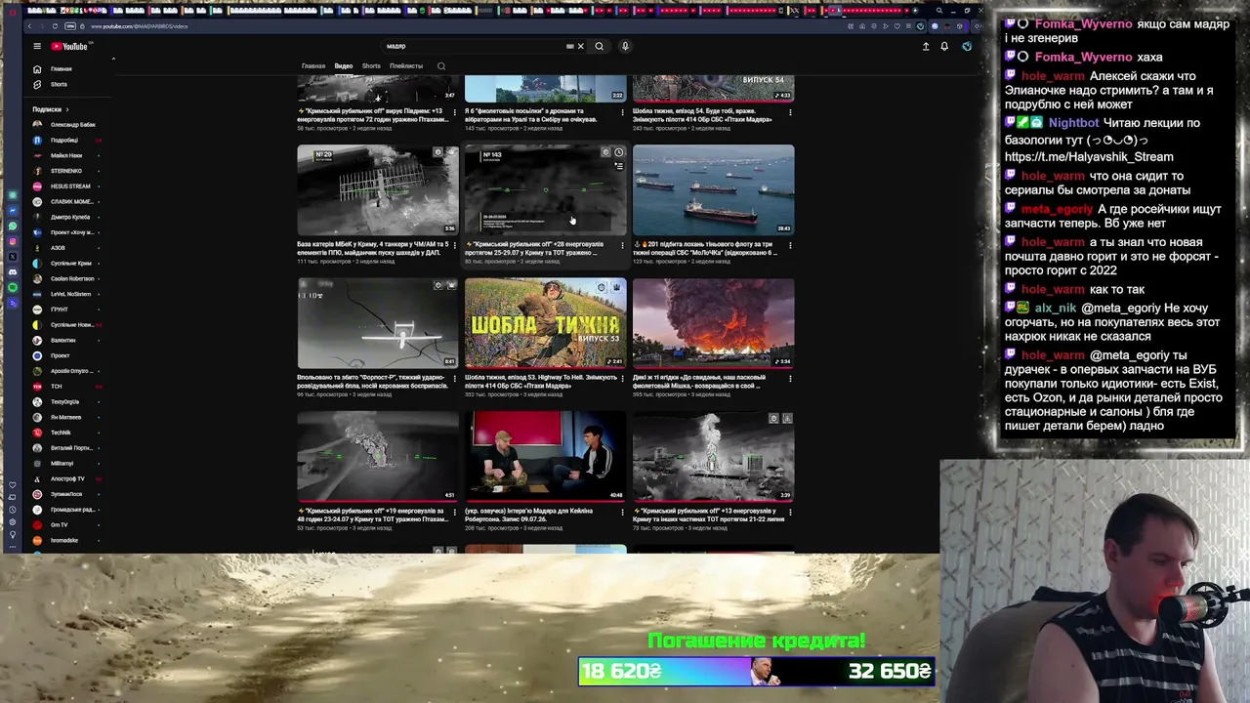Open the fire explosion Дикі ж ті ягідки thumbnail

(714, 323)
